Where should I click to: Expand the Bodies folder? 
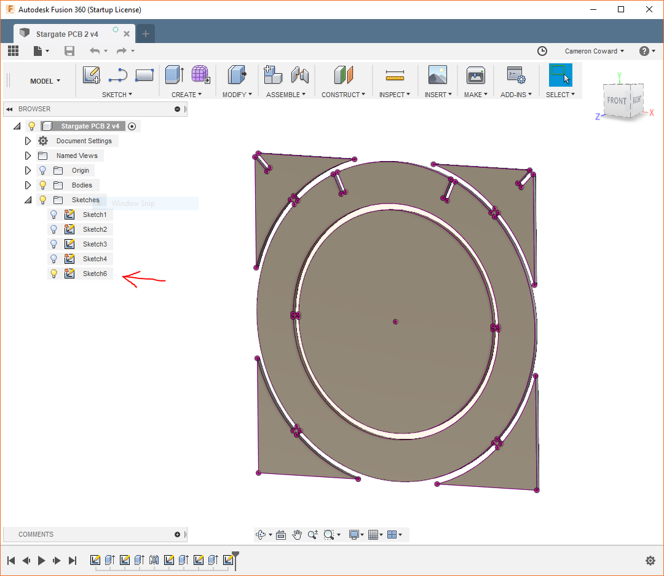[x=28, y=185]
